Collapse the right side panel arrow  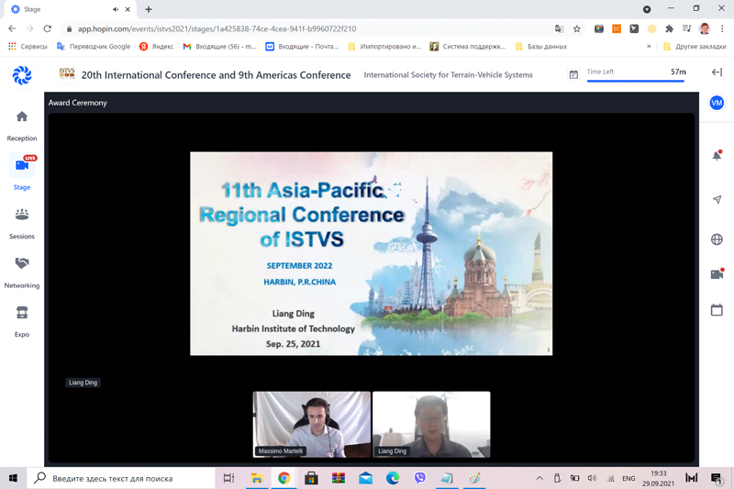717,72
